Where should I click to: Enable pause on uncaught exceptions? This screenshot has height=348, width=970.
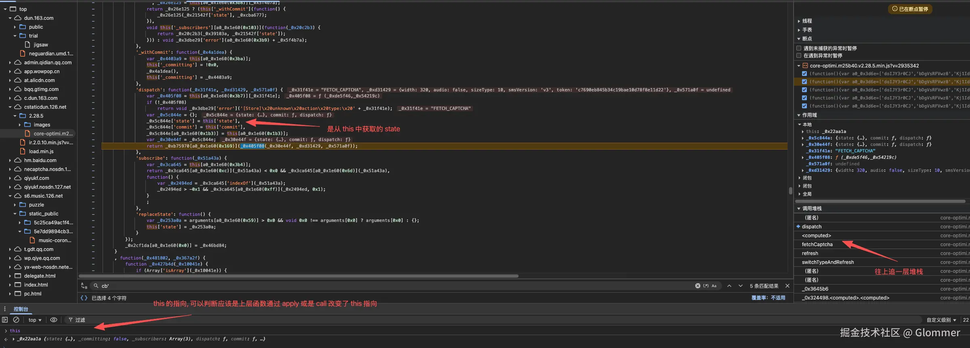point(799,48)
